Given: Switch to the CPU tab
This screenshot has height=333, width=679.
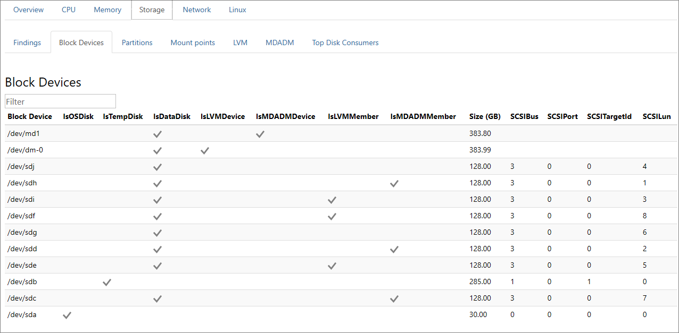Looking at the screenshot, I should 68,10.
